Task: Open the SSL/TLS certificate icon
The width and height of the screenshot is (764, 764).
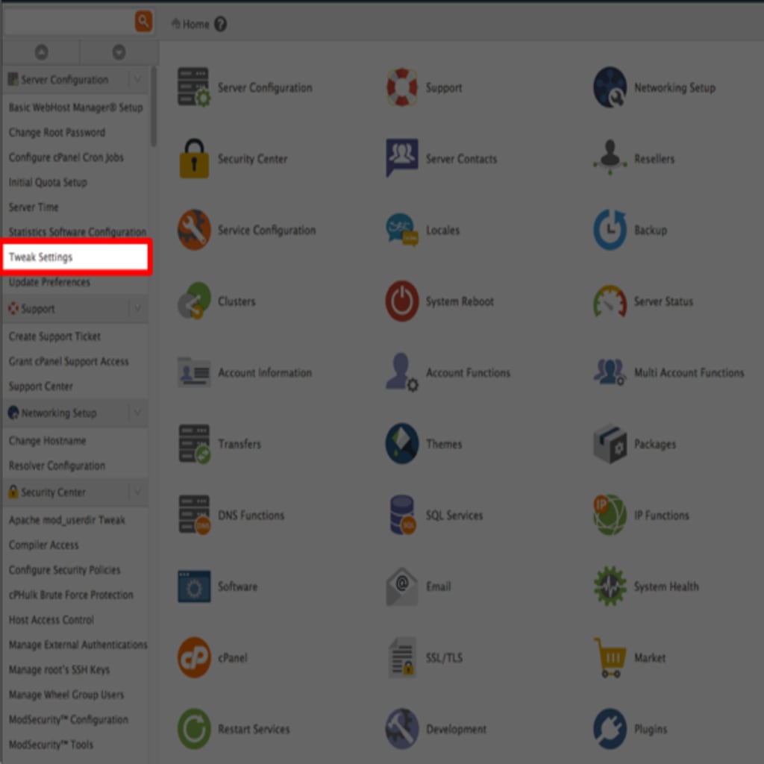Action: pyautogui.click(x=401, y=657)
